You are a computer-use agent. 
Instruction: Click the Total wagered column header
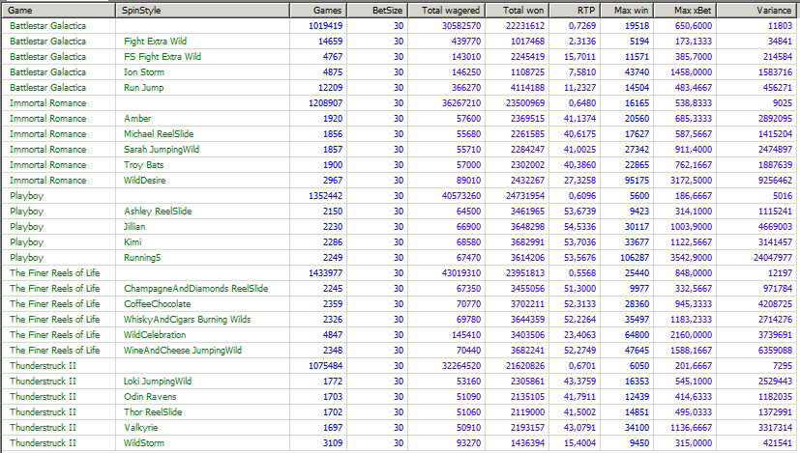coord(446,11)
